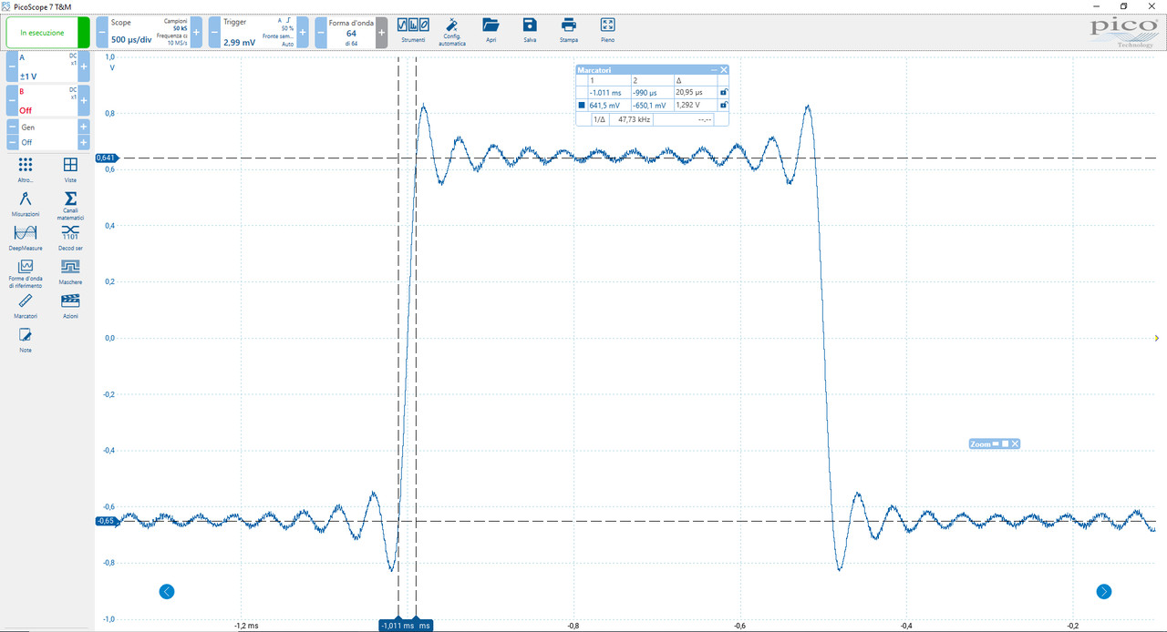Open the Decod ser serial decoding tool
1167x632 pixels.
pyautogui.click(x=70, y=238)
